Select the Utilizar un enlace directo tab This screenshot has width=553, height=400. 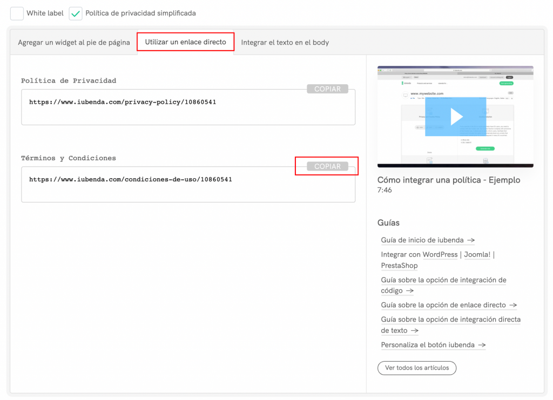(x=185, y=42)
